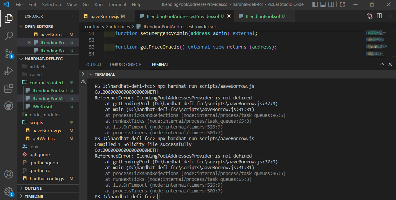This screenshot has width=396, height=200.
Task: Close ILendingPo... entry in Open Editors
Action: pos(29,42)
